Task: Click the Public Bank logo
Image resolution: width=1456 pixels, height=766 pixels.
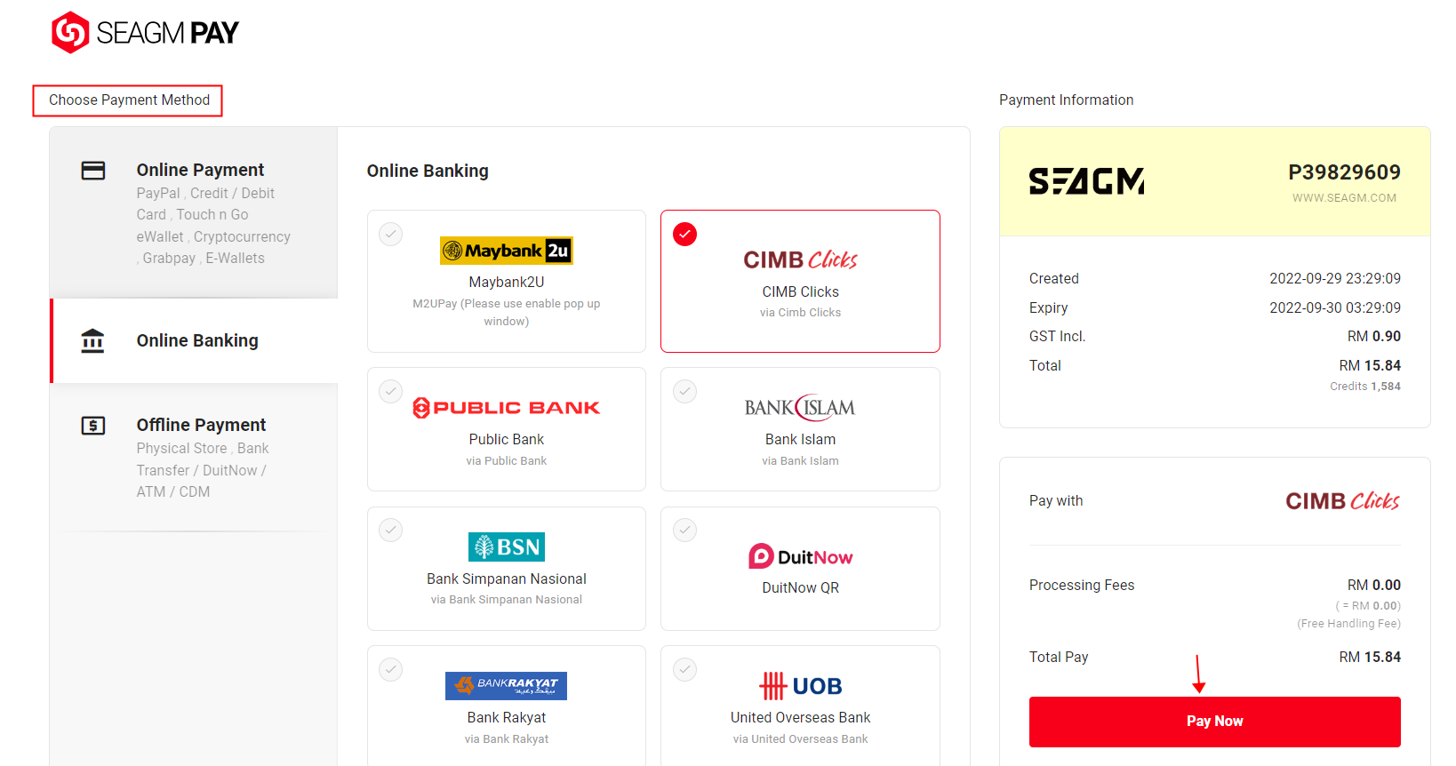Action: click(x=506, y=407)
